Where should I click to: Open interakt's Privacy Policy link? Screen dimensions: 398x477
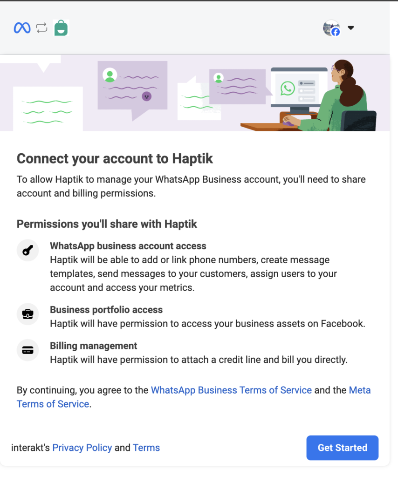point(82,448)
